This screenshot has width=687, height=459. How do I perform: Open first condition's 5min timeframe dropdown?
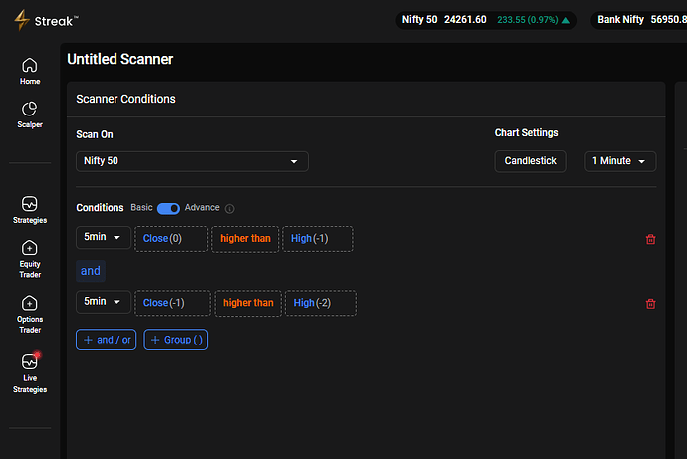(x=104, y=238)
